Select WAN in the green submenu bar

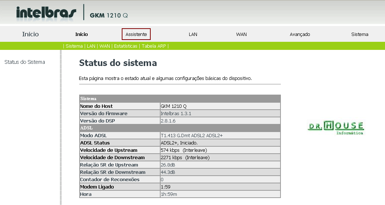(104, 46)
